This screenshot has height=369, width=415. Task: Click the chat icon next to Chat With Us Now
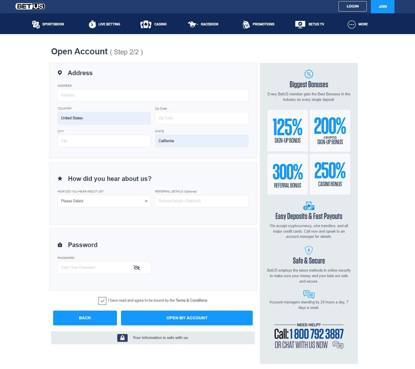[338, 345]
